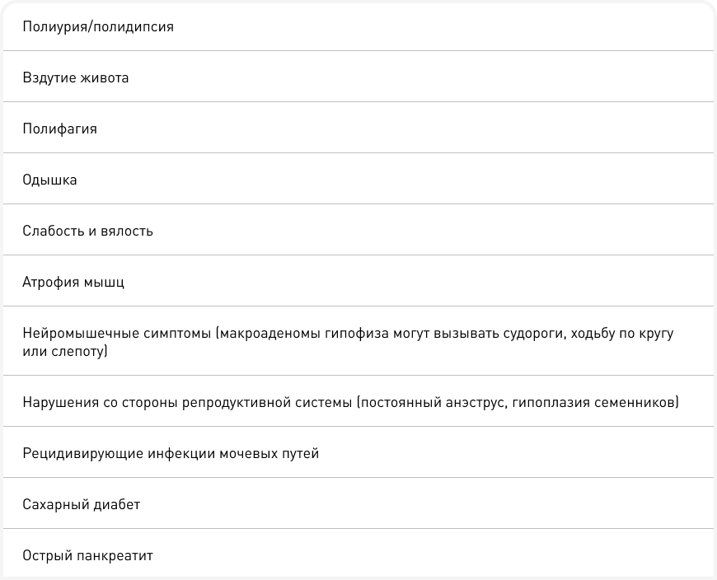
Task: Click the phrase постоянный анэструс in parentheses
Action: click(429, 402)
